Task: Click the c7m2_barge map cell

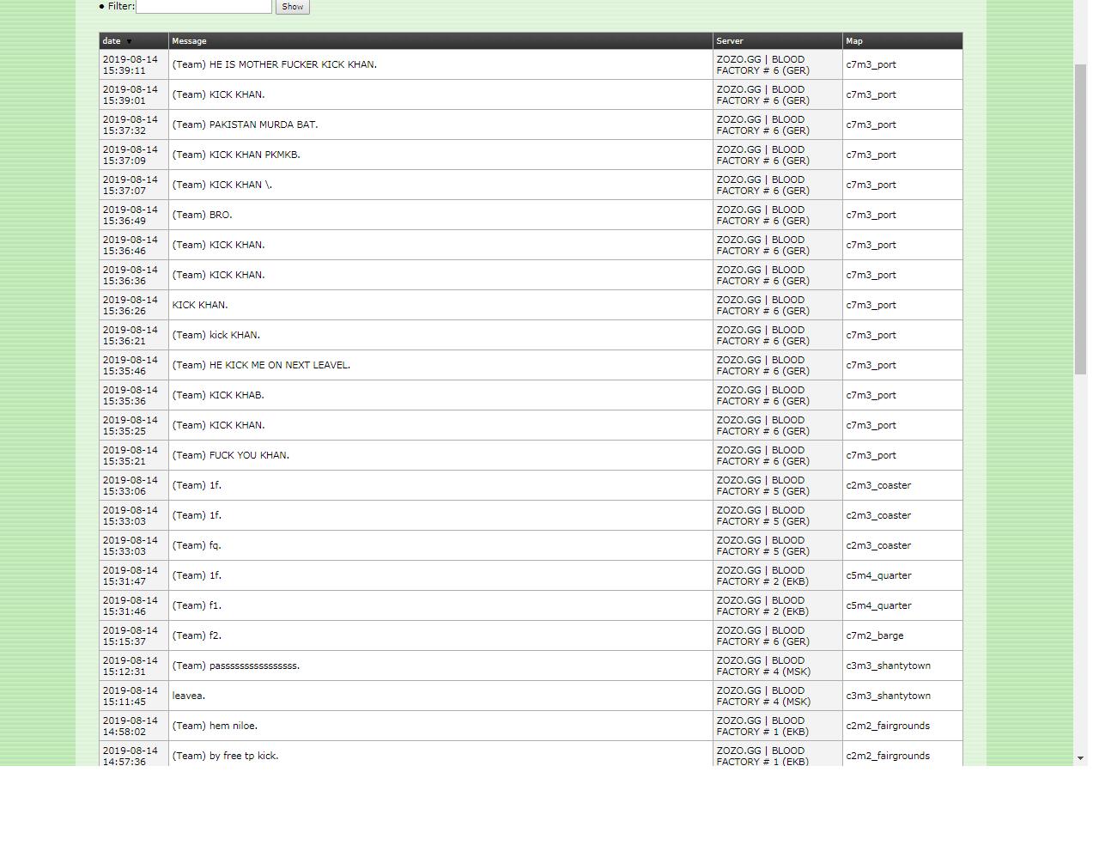Action: coord(875,636)
